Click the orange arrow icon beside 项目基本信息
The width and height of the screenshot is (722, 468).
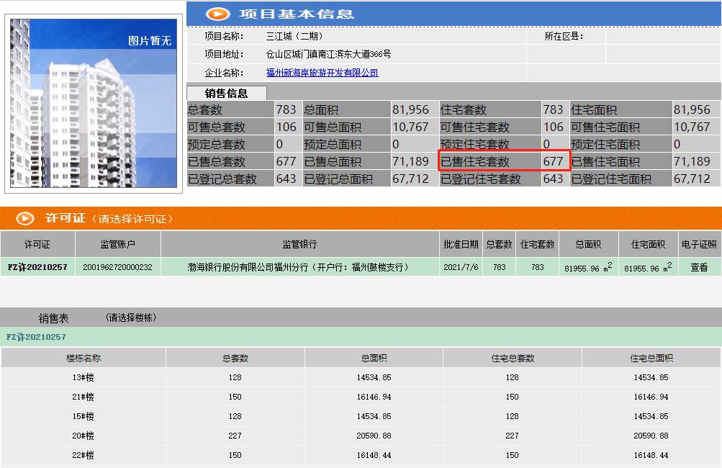[x=217, y=14]
